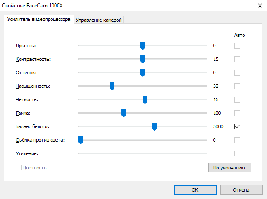Switch to the Управление камерой tab
The height and width of the screenshot is (199, 267).
pos(99,20)
